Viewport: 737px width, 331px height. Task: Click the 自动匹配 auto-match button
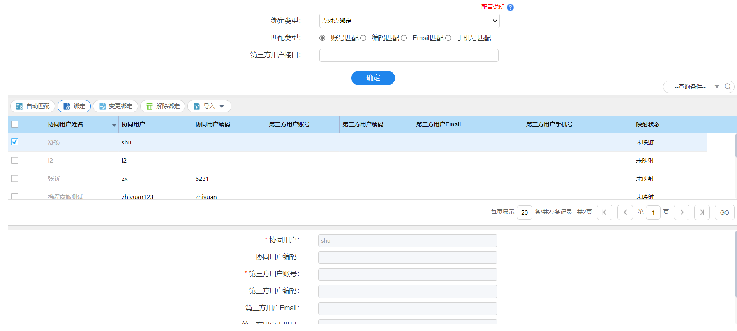click(33, 106)
